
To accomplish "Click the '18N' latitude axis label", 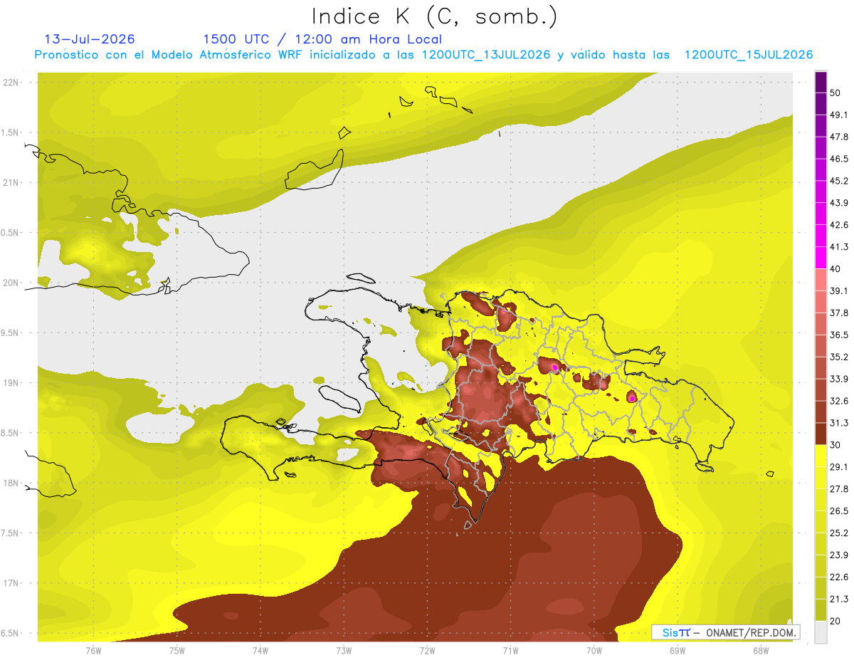I will coord(12,483).
